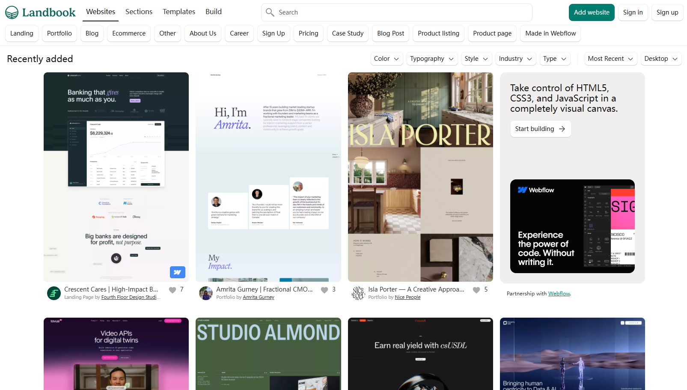The height and width of the screenshot is (390, 687).
Task: Click the Add website button
Action: click(591, 12)
